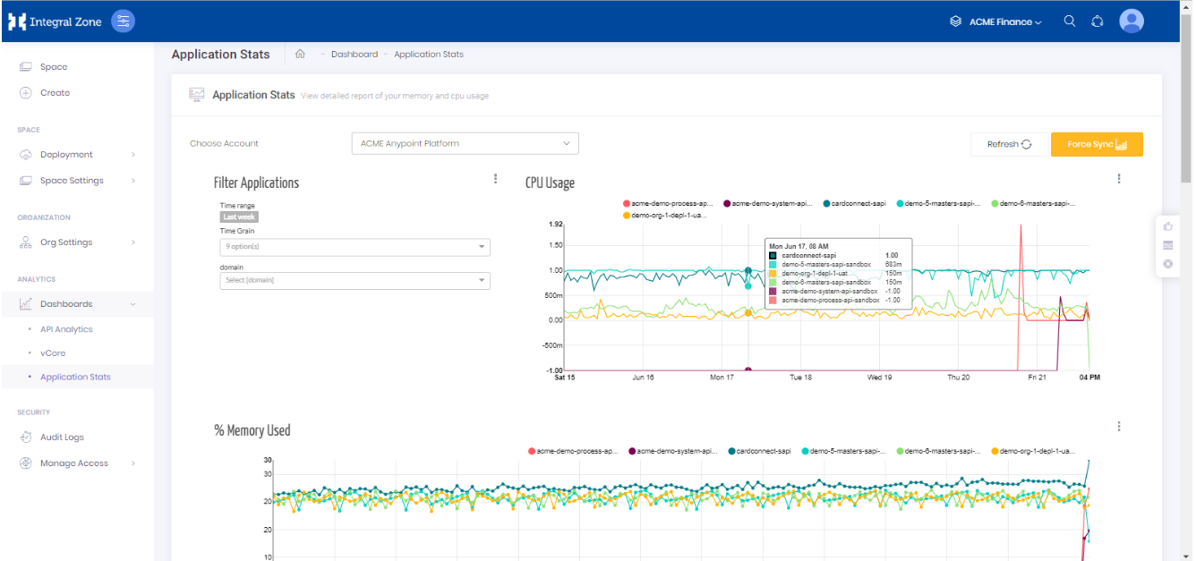Click the Audit Logs icon in sidebar
Image resolution: width=1196 pixels, height=561 pixels.
pos(25,438)
